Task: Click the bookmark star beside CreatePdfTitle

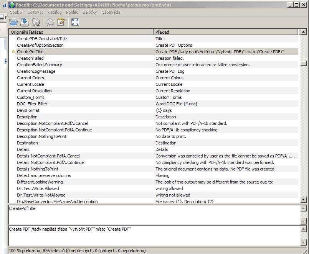Action: [x=13, y=52]
